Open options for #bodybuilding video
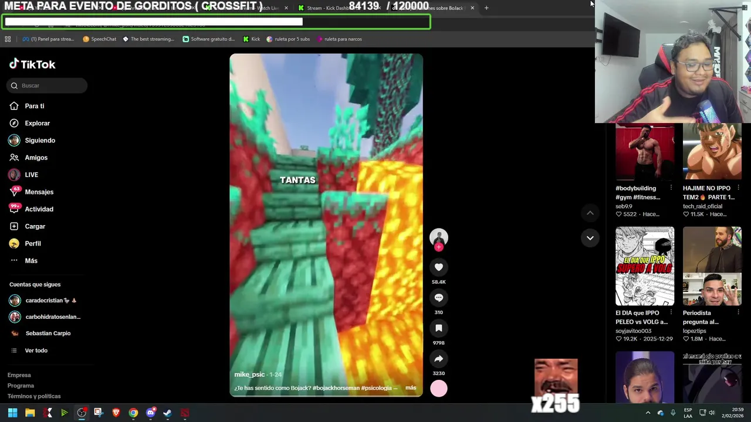Screen dimensions: 751x422 [671, 188]
